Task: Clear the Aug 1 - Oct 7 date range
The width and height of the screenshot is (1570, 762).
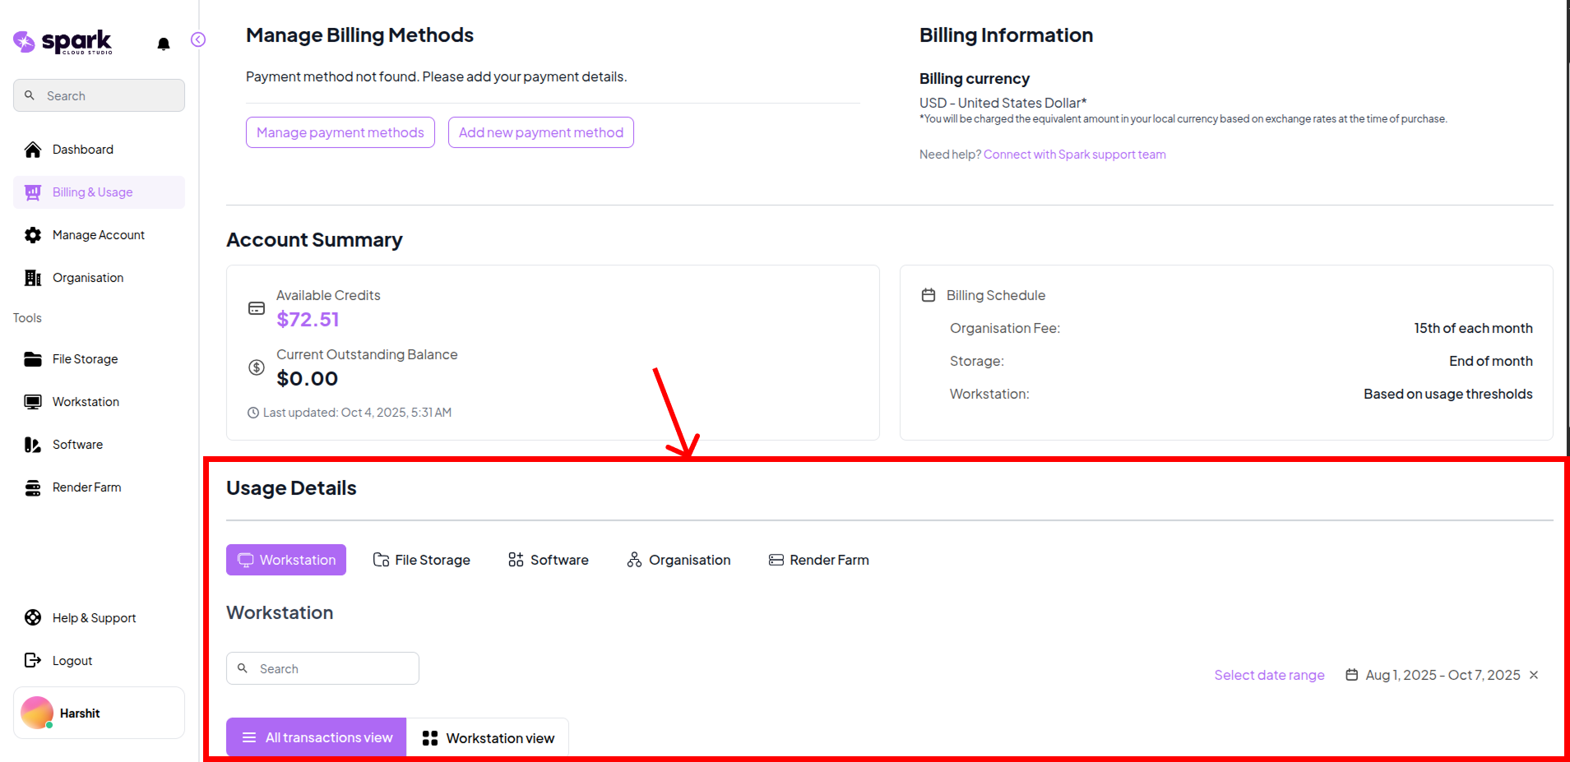Action: pos(1534,675)
